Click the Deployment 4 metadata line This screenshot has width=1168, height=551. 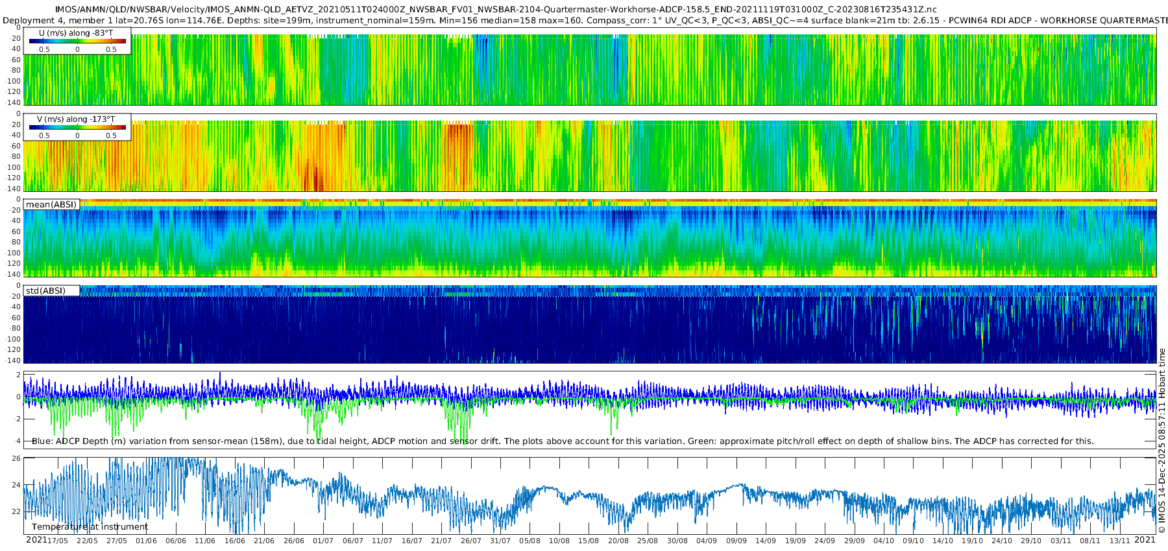[x=584, y=20]
